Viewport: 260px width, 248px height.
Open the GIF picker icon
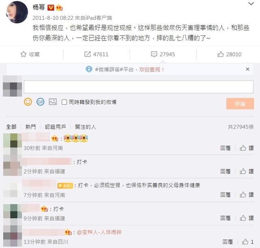(40, 102)
